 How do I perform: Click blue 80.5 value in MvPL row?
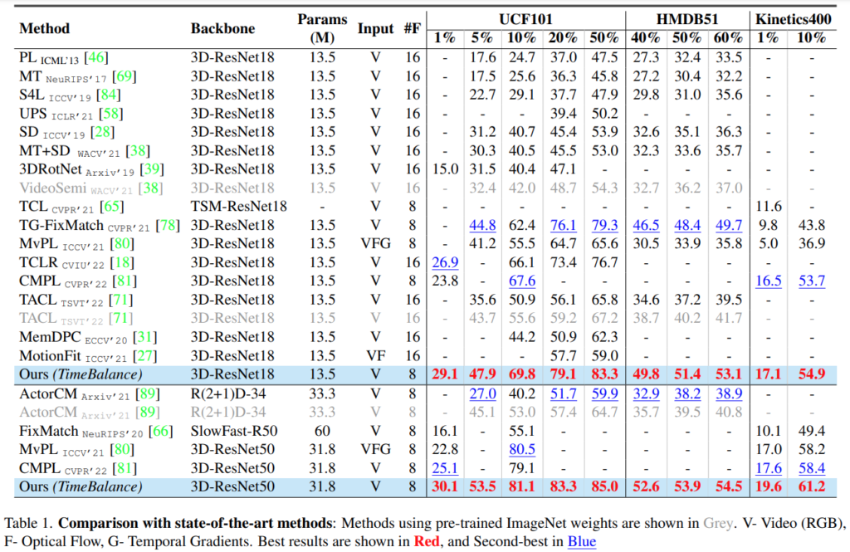tap(521, 450)
